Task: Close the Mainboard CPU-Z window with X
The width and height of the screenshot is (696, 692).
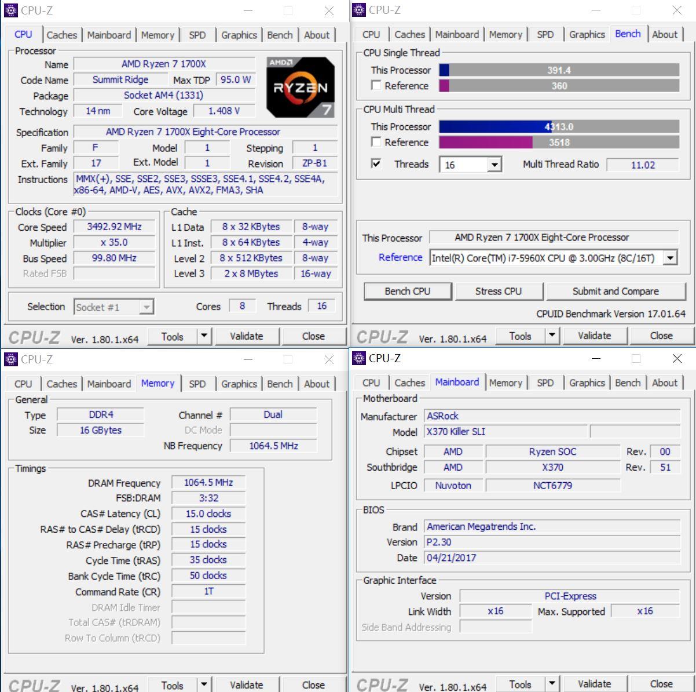Action: [x=677, y=359]
